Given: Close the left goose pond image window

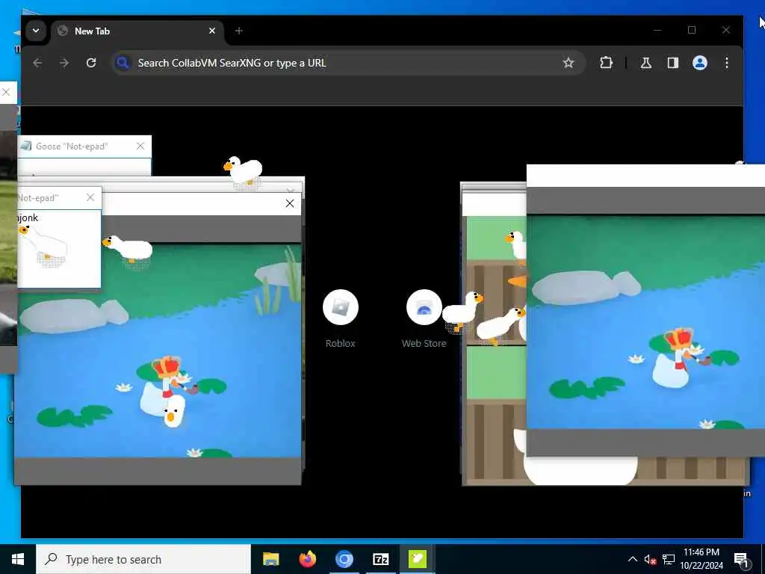Looking at the screenshot, I should click(x=290, y=203).
